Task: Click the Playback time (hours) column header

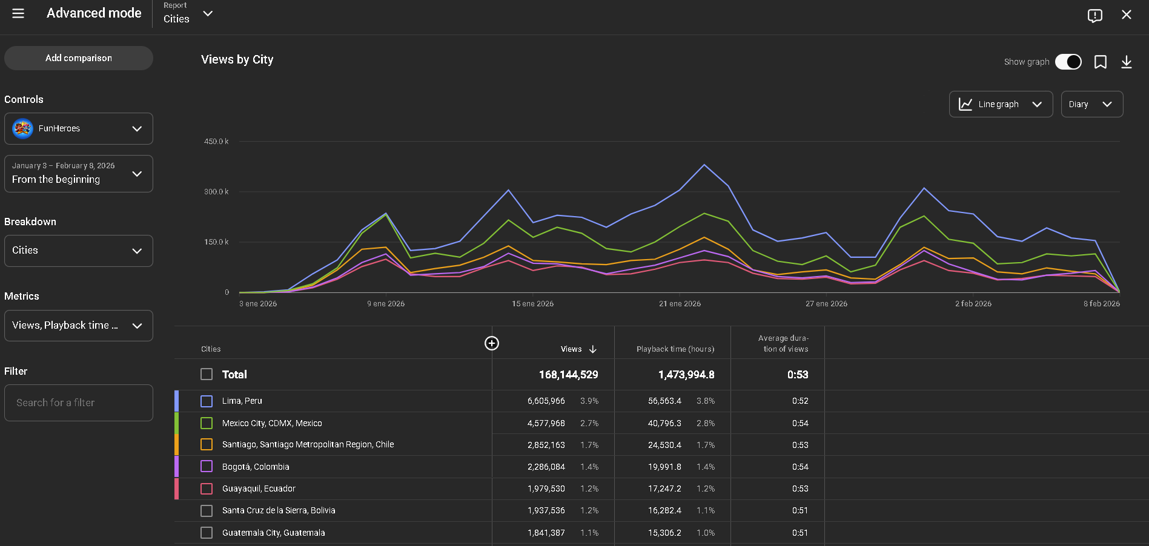Action: tap(675, 349)
